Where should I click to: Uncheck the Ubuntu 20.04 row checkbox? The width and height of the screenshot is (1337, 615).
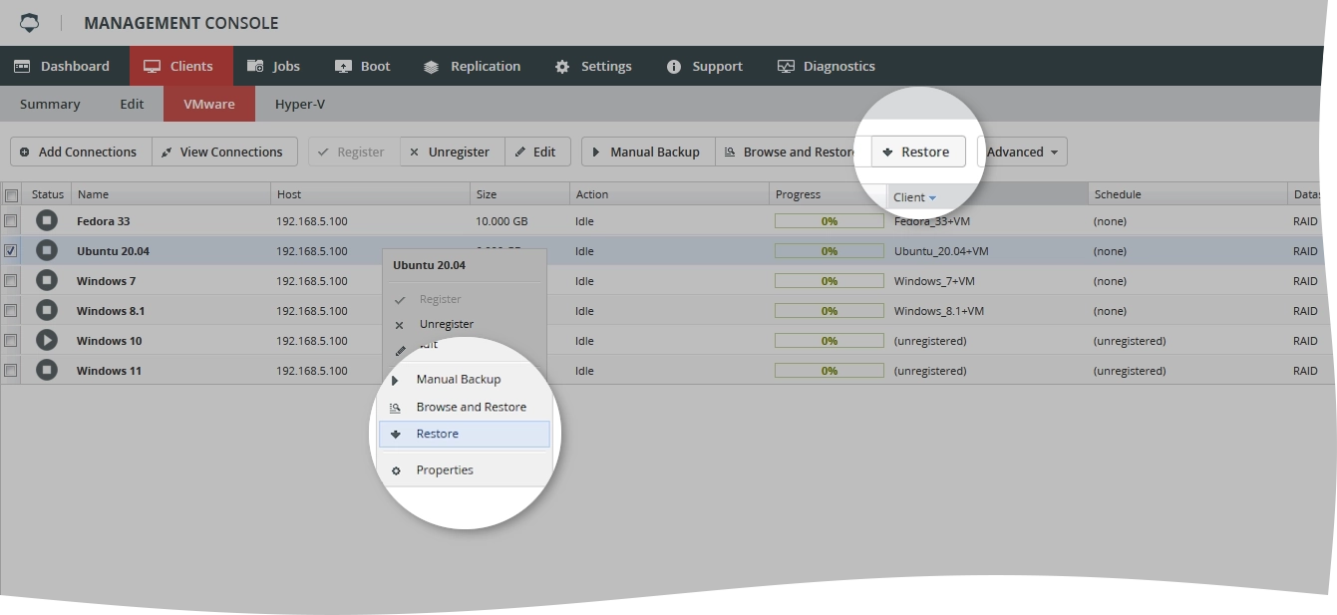point(11,251)
